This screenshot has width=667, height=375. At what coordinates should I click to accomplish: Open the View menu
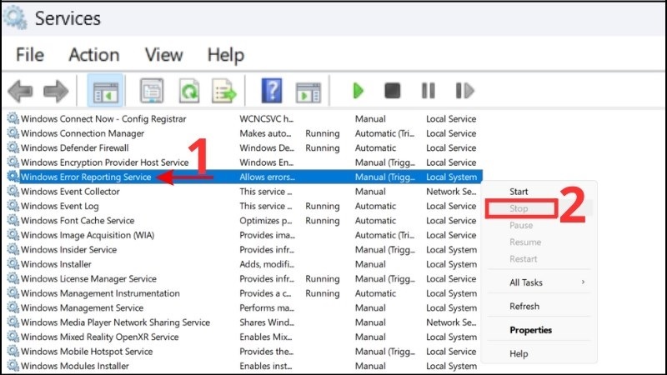point(163,55)
